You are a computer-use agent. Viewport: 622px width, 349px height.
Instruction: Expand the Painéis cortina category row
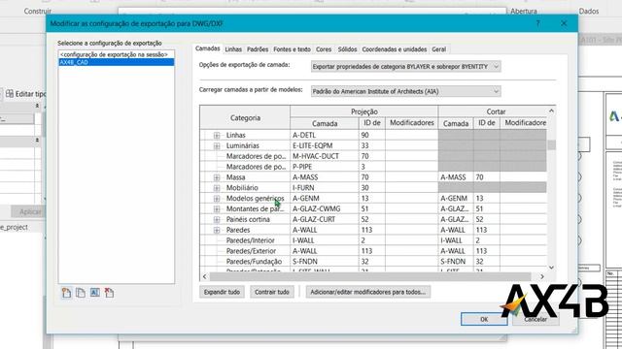coord(217,220)
